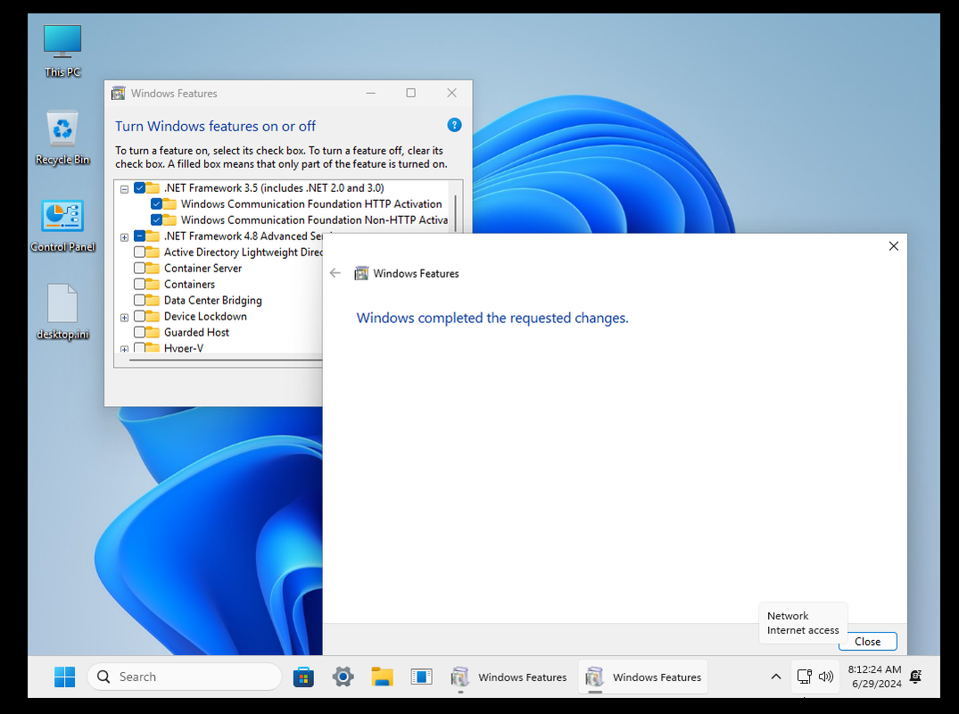The image size is (959, 714).
Task: Select the Data Center Bridging row text
Action: (213, 300)
